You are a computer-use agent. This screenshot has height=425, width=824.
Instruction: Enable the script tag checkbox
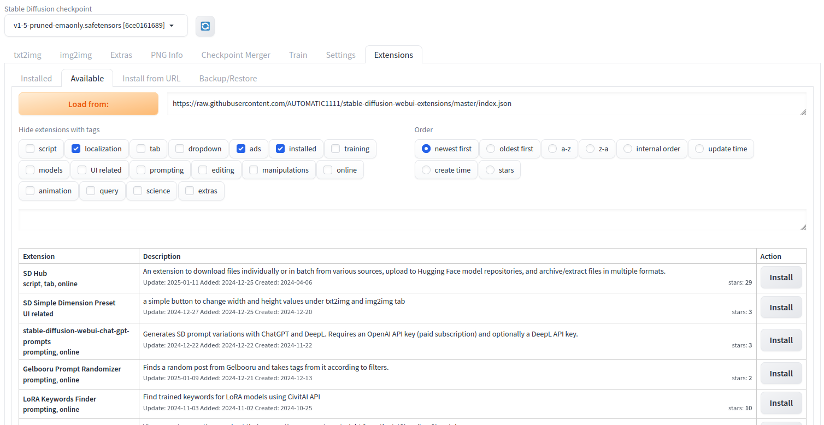(x=30, y=149)
